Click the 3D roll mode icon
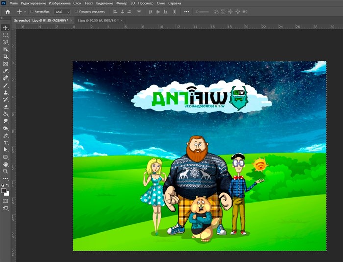This screenshot has height=262, width=343. (x=223, y=12)
